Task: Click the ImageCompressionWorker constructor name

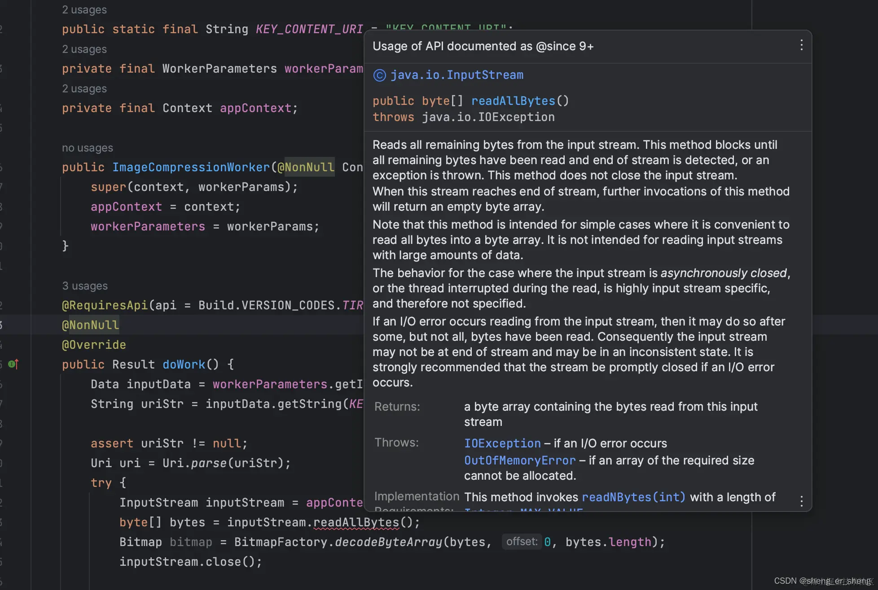Action: 191,167
